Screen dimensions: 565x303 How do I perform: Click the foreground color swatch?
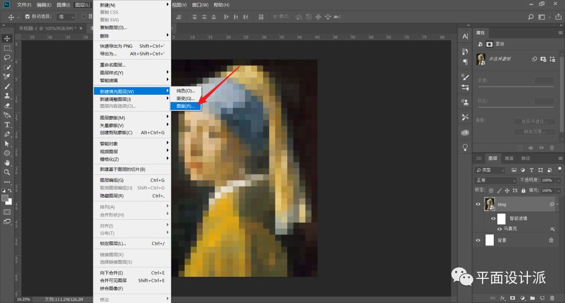(5, 198)
